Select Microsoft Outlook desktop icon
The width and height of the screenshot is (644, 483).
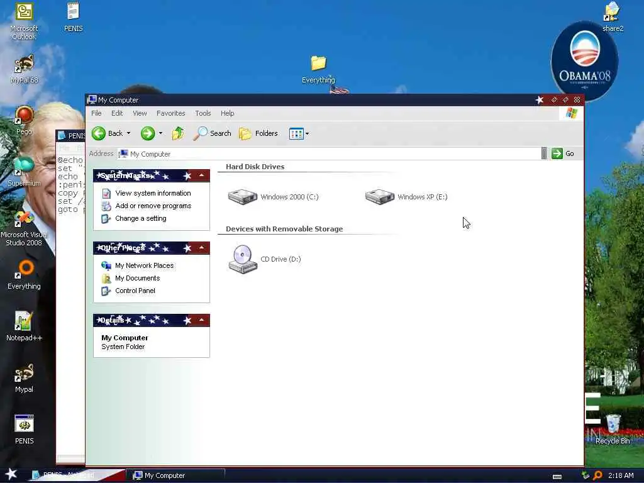pos(25,21)
